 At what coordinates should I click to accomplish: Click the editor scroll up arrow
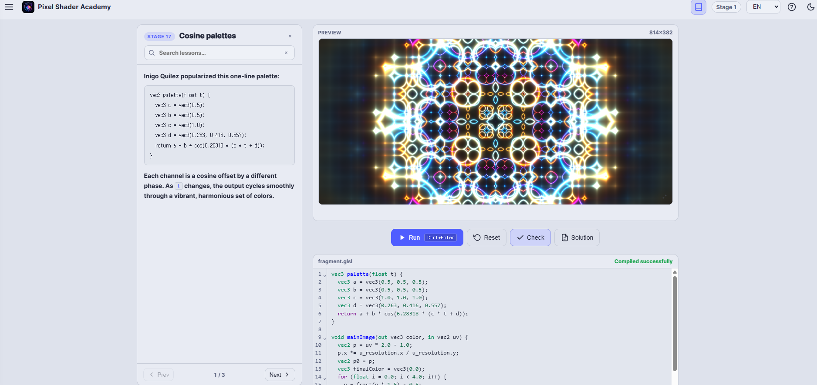tap(675, 272)
